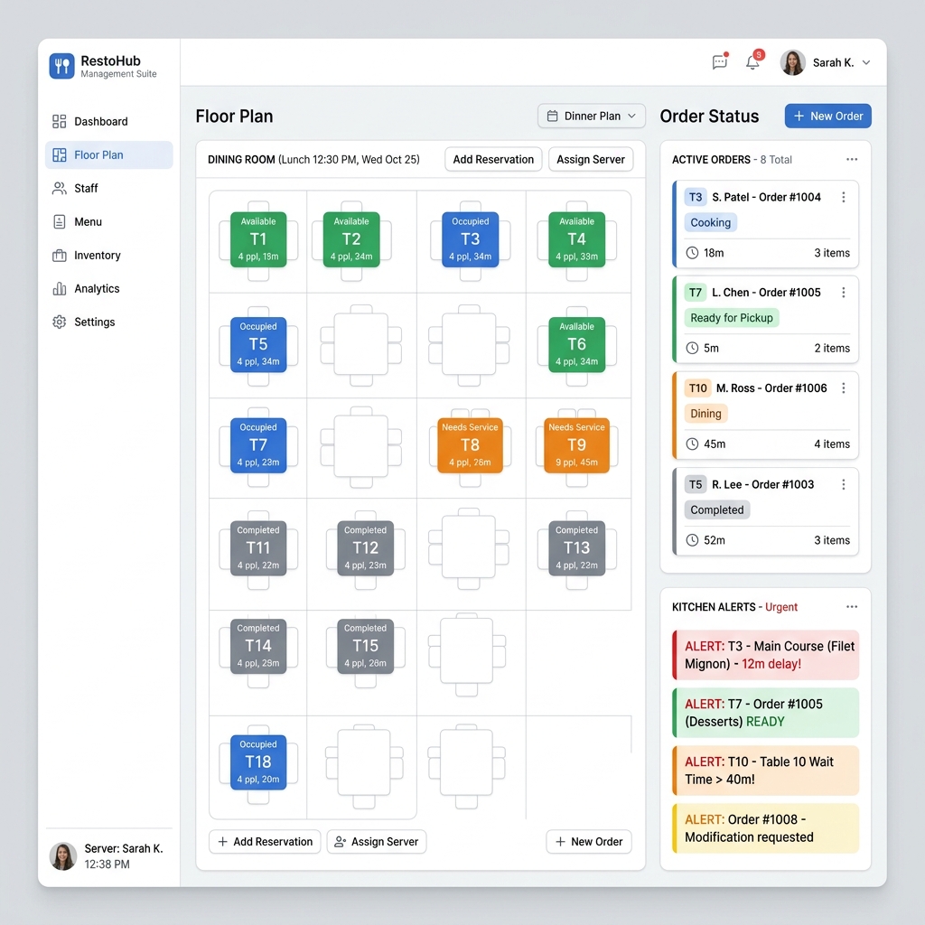Select occupied table T18
Screen dimensions: 925x925
(258, 762)
